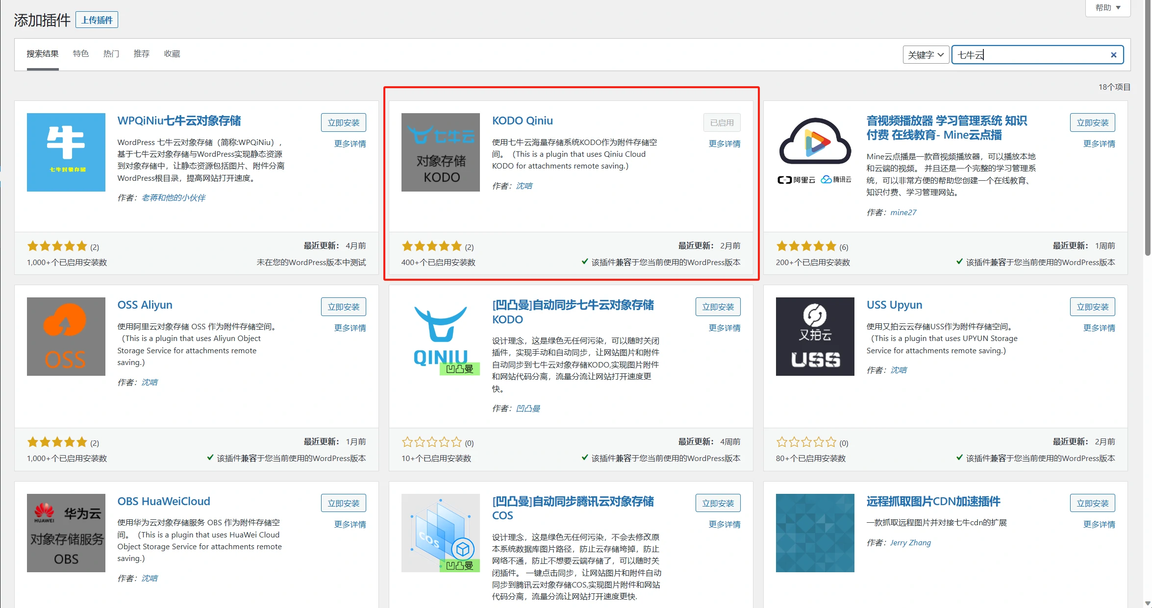1152x608 pixels.
Task: Open the WPQiNiu plugin icon thumbnail
Action: point(66,152)
